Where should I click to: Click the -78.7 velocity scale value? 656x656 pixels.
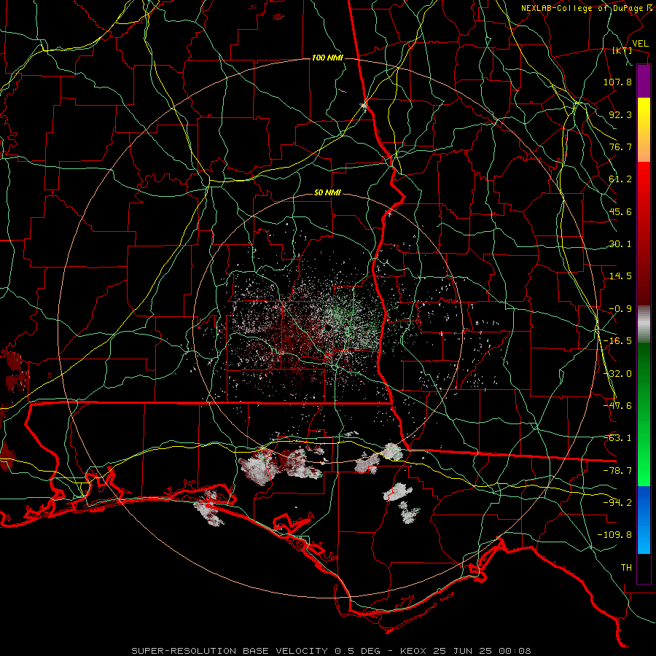coord(617,471)
